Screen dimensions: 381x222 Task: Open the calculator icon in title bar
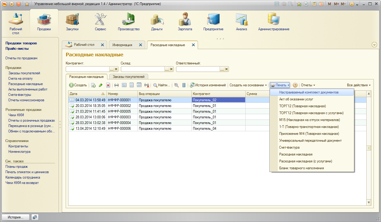coord(314,4)
